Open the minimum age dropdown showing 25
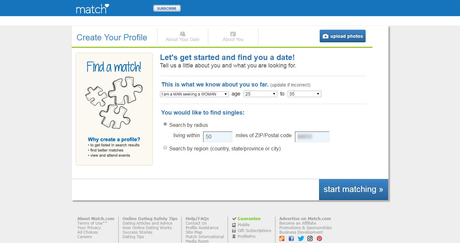The image size is (460, 243). 261,94
